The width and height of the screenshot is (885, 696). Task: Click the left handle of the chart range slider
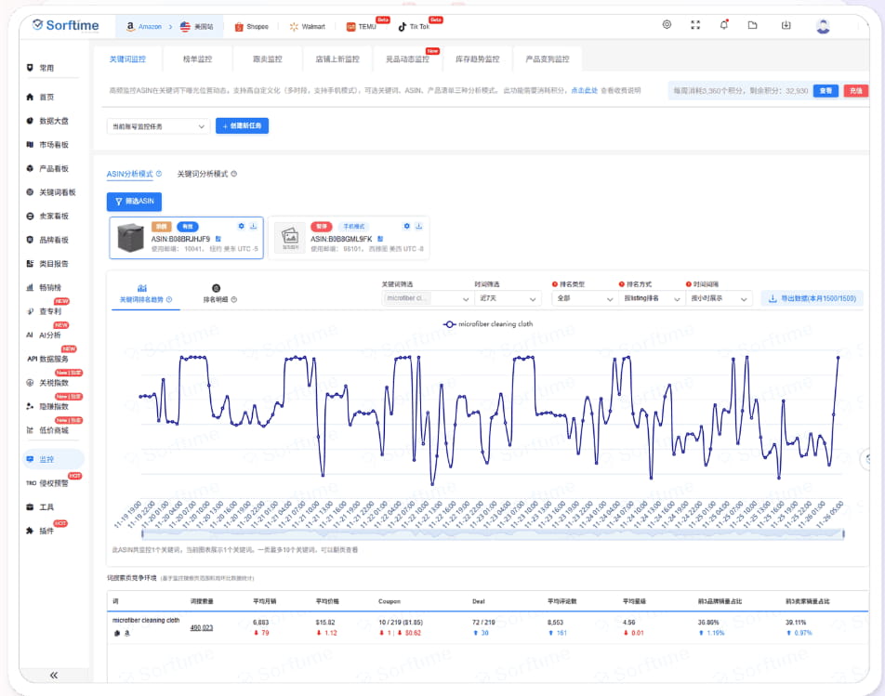(x=142, y=533)
